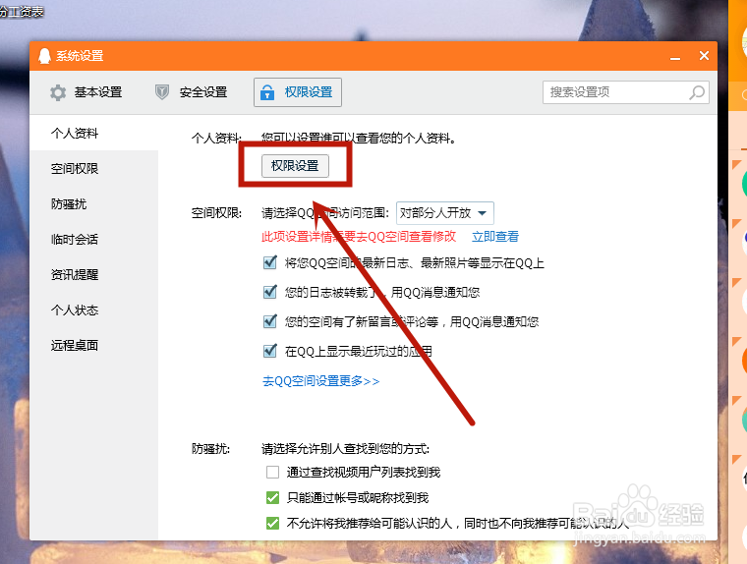Click the shield icon beside 安全设置
Viewport: 747px width, 564px height.
pyautogui.click(x=162, y=92)
